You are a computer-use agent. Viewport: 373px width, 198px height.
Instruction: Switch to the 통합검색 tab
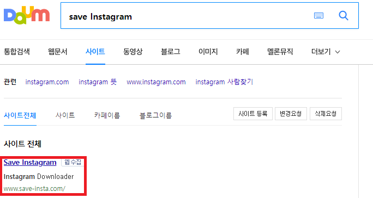coord(17,52)
